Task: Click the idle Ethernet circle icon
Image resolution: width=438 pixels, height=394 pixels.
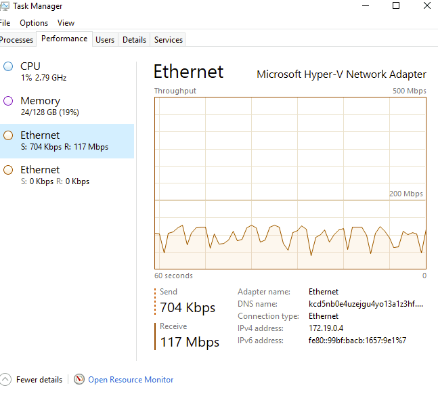Action: [8, 170]
